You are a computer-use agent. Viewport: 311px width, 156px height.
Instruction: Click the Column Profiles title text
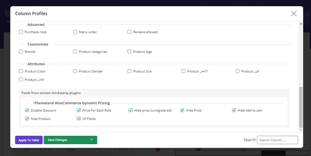pyautogui.click(x=31, y=13)
